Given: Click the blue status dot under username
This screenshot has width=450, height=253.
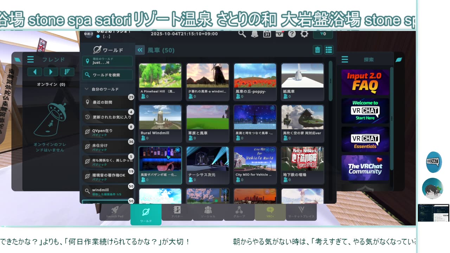Looking at the screenshot, I should click(98, 37).
